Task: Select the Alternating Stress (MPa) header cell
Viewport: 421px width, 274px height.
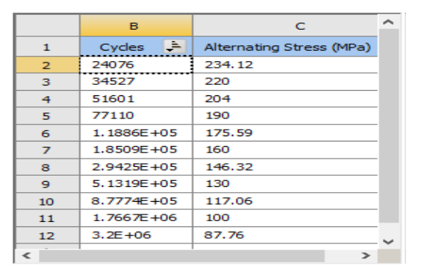Action: point(285,47)
